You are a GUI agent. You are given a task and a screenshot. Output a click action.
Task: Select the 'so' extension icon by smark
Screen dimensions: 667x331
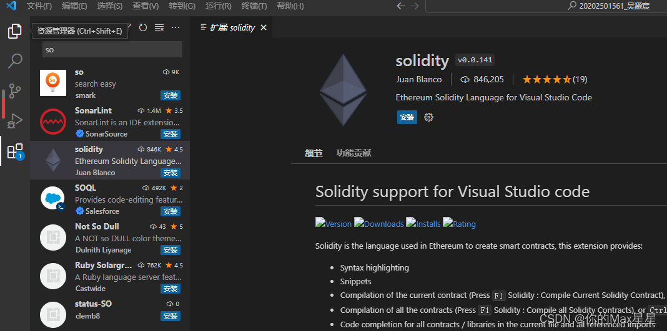pyautogui.click(x=52, y=83)
